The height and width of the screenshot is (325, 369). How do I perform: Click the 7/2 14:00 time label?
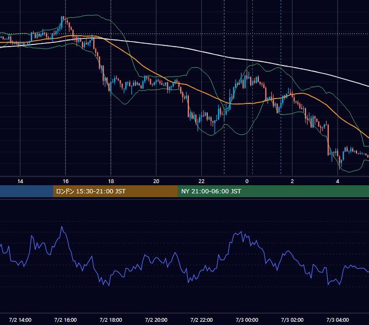point(20,320)
